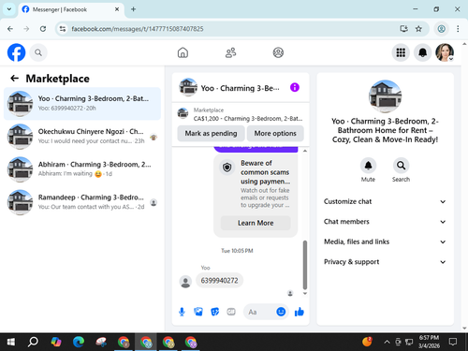The width and height of the screenshot is (468, 351).
Task: Expand the Customize chat section
Action: (385, 201)
